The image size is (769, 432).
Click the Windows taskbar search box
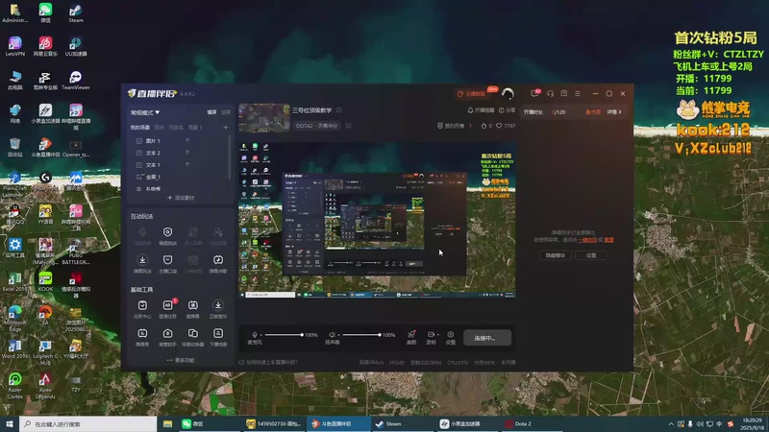[x=88, y=423]
